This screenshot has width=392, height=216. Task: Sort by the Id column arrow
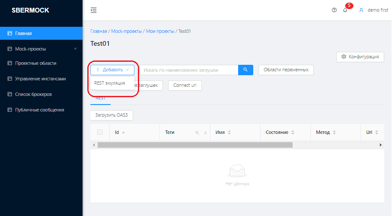(123, 133)
